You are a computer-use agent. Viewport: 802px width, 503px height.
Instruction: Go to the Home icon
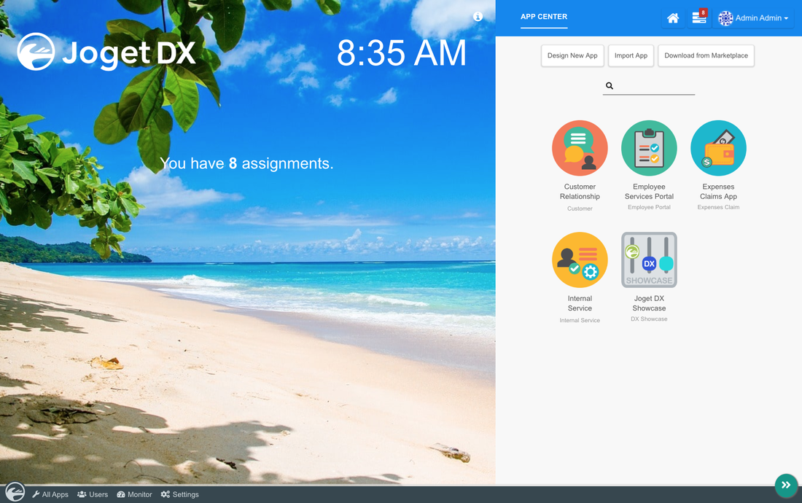673,18
